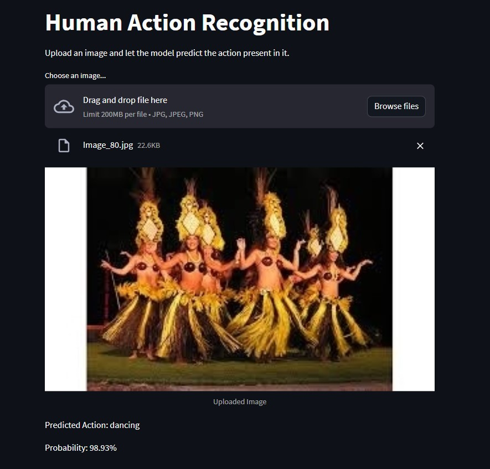Click the white margin right of the photo
The height and width of the screenshot is (469, 490).
point(414,279)
